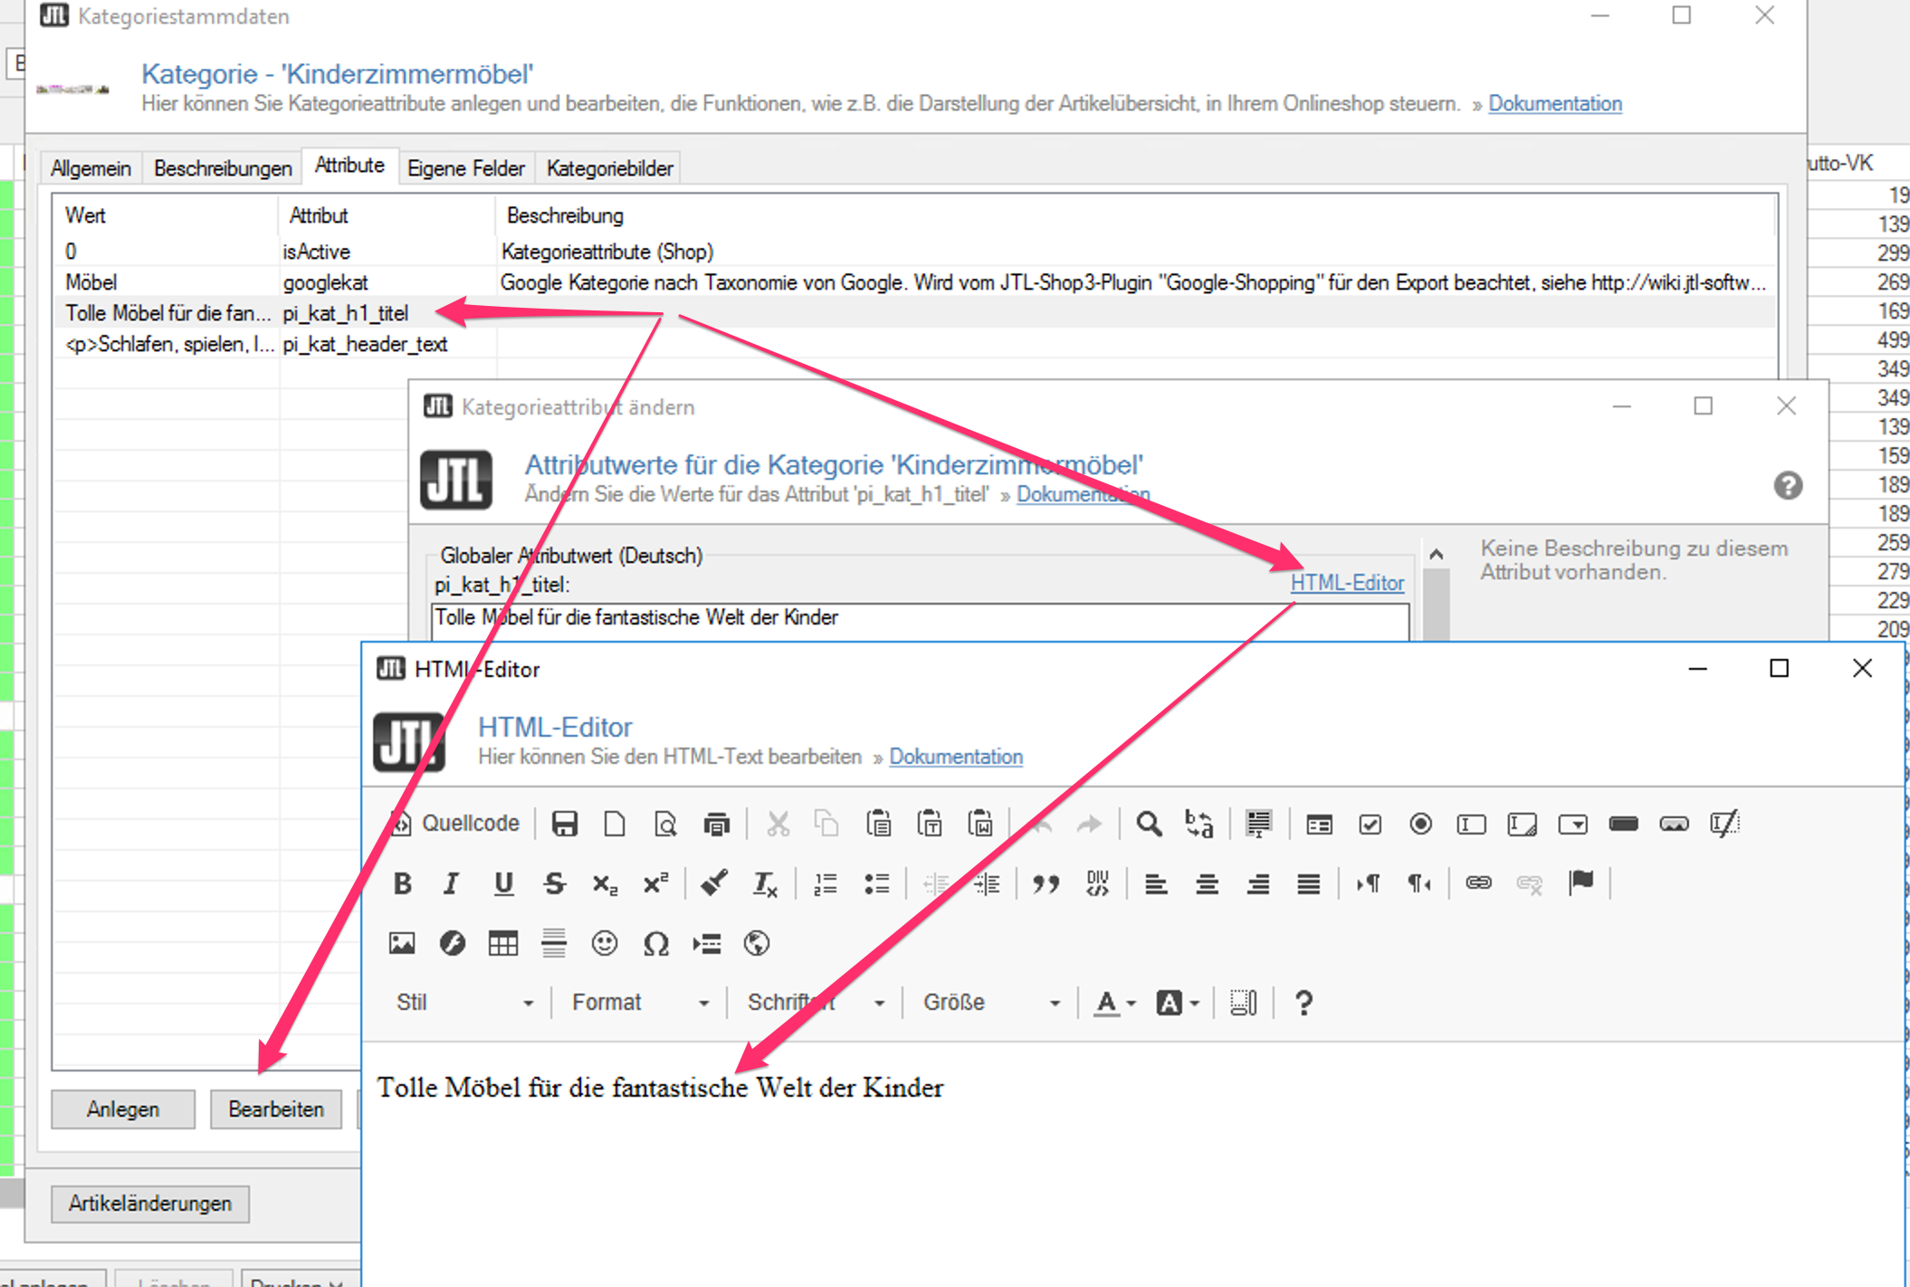Open the Format dropdown
This screenshot has width=1910, height=1287.
coord(639,1003)
